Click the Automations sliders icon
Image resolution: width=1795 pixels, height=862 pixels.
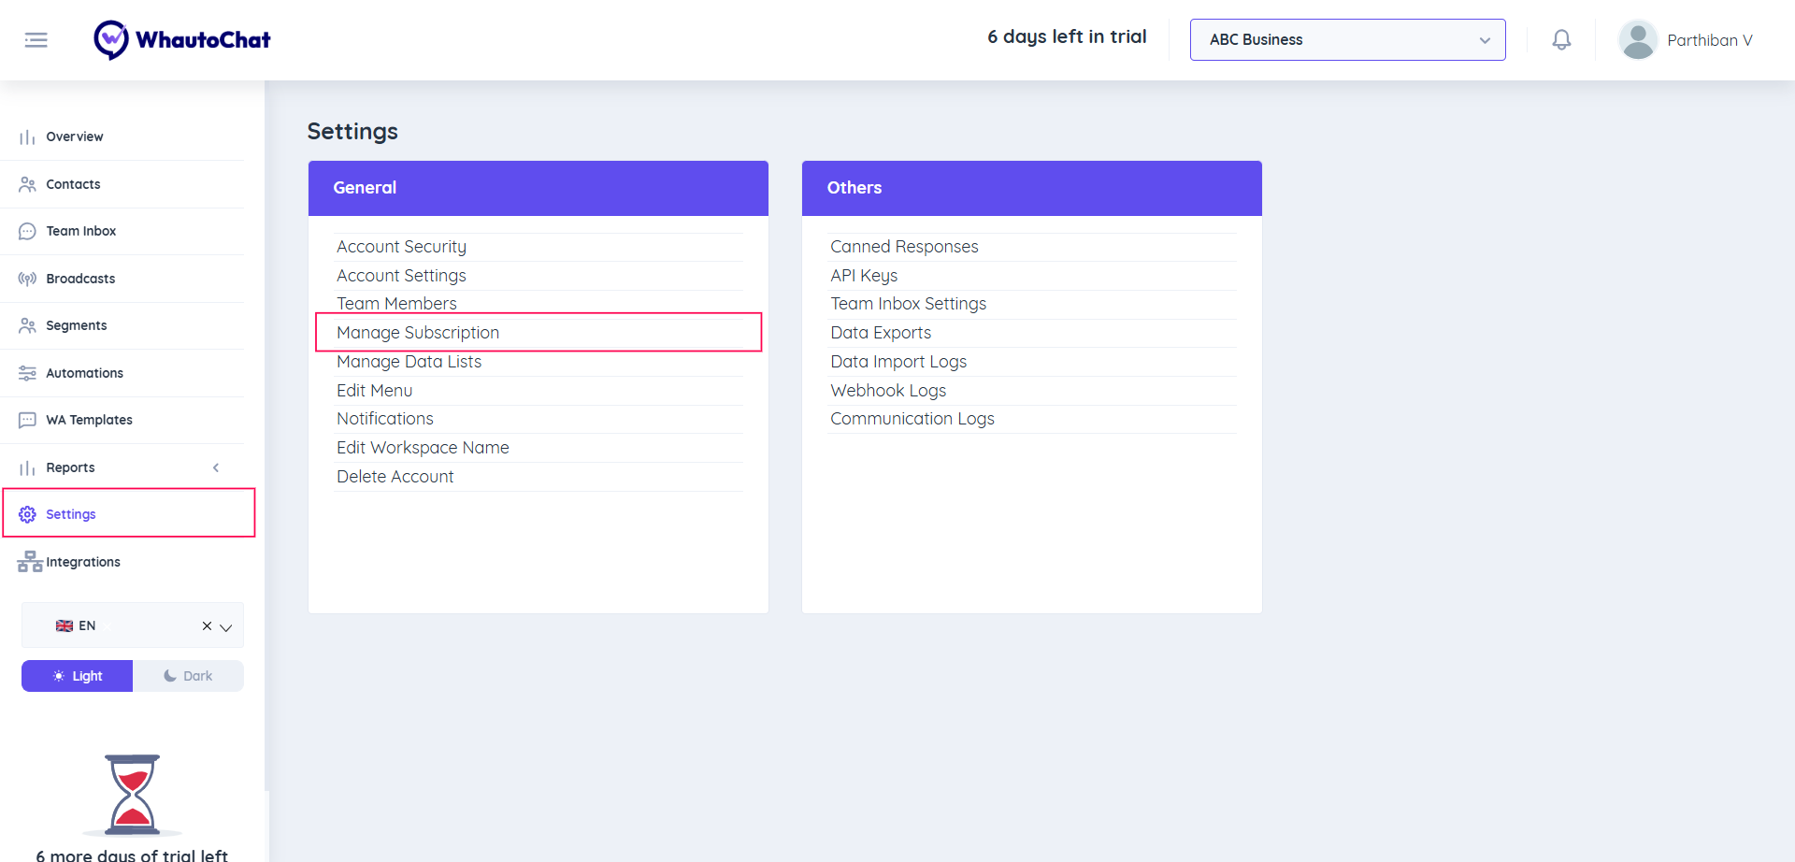[x=27, y=373]
